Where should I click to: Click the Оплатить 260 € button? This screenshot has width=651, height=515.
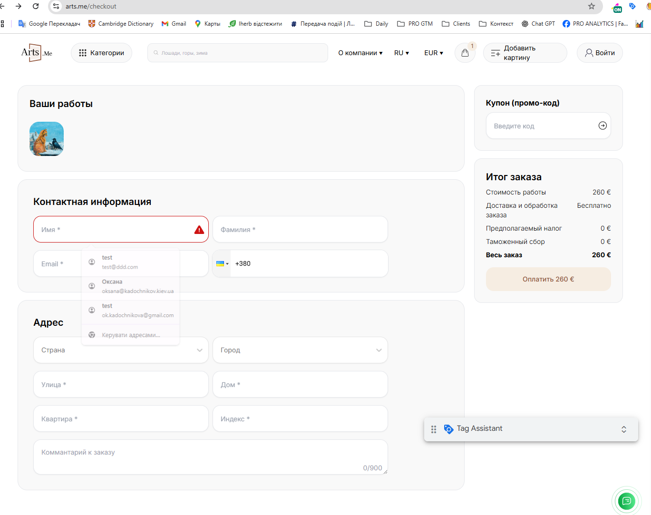[x=548, y=279]
